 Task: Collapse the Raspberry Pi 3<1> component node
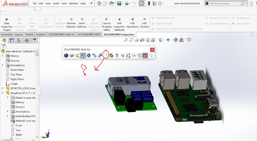(2, 93)
